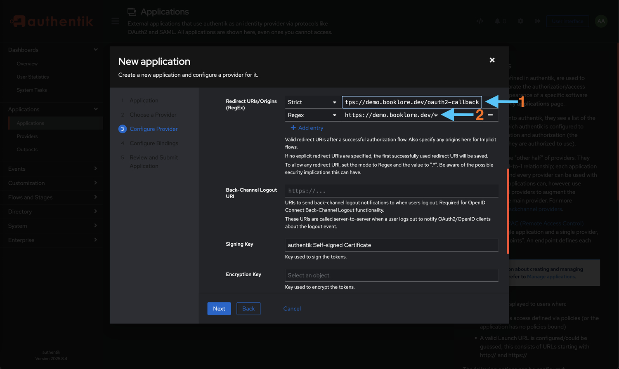Open the API drawer code icon
Image resolution: width=619 pixels, height=369 pixels.
[480, 21]
